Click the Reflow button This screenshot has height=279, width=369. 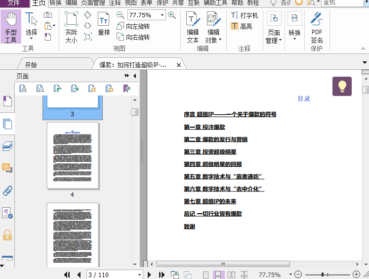(104, 24)
